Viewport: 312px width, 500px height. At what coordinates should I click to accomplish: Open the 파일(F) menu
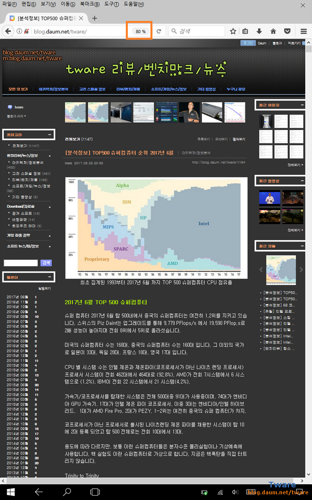pyautogui.click(x=9, y=4)
